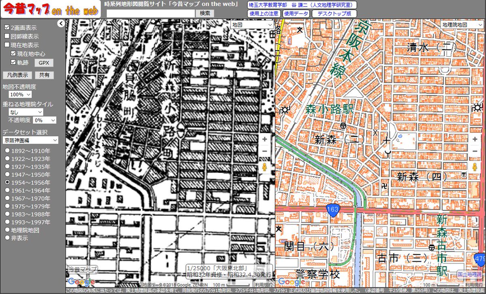The image size is (486, 294).
Task: Select the 1954～1956年 radio button
Action: tap(7, 183)
